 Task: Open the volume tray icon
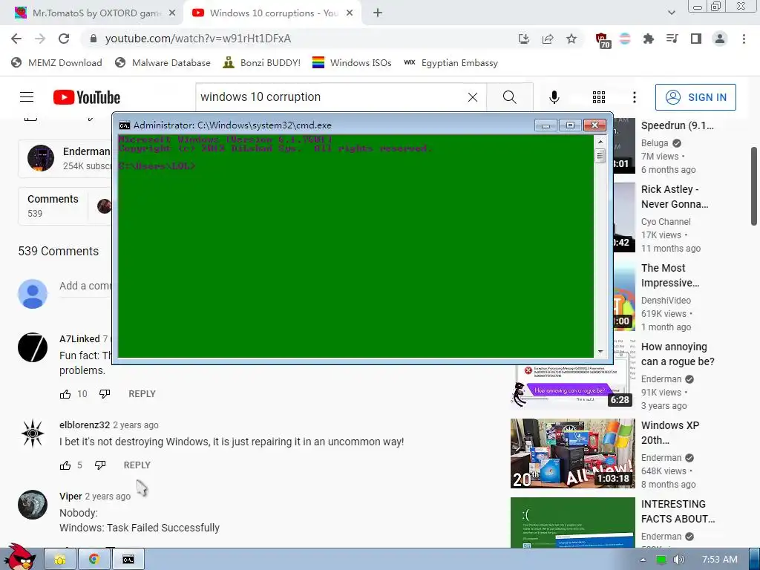(x=678, y=560)
